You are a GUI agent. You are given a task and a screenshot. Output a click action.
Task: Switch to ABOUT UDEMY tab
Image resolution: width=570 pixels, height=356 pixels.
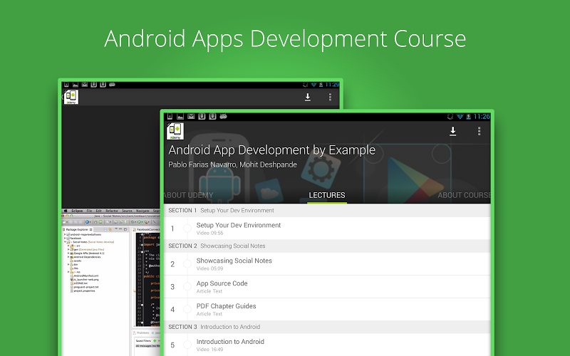click(x=188, y=195)
